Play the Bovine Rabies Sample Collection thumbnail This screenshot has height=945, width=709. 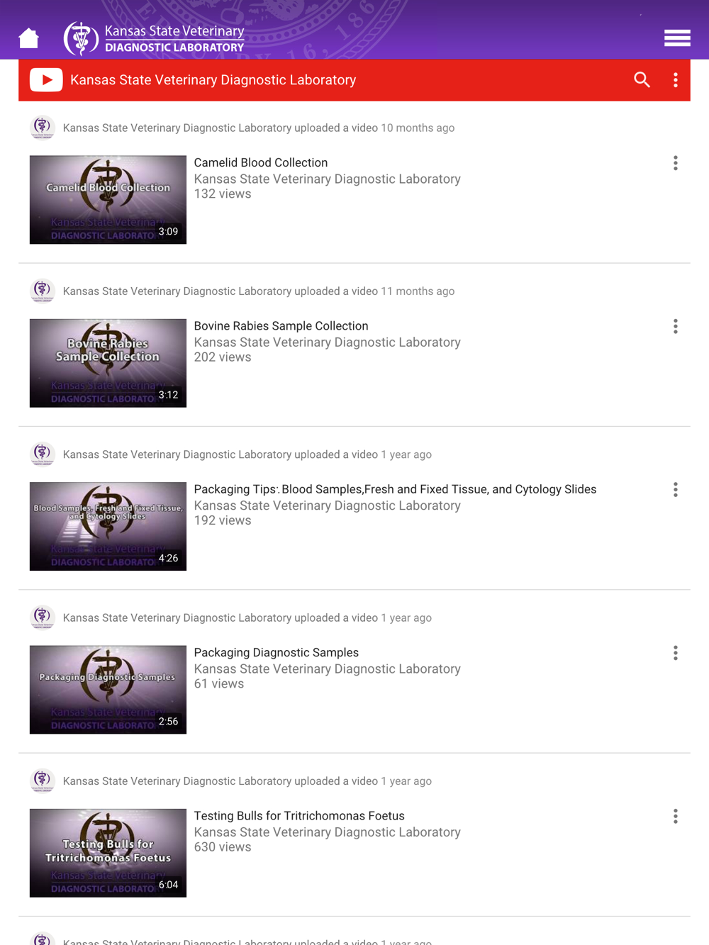[108, 363]
